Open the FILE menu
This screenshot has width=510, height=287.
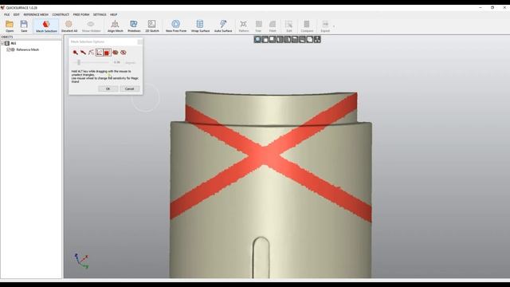tap(7, 14)
